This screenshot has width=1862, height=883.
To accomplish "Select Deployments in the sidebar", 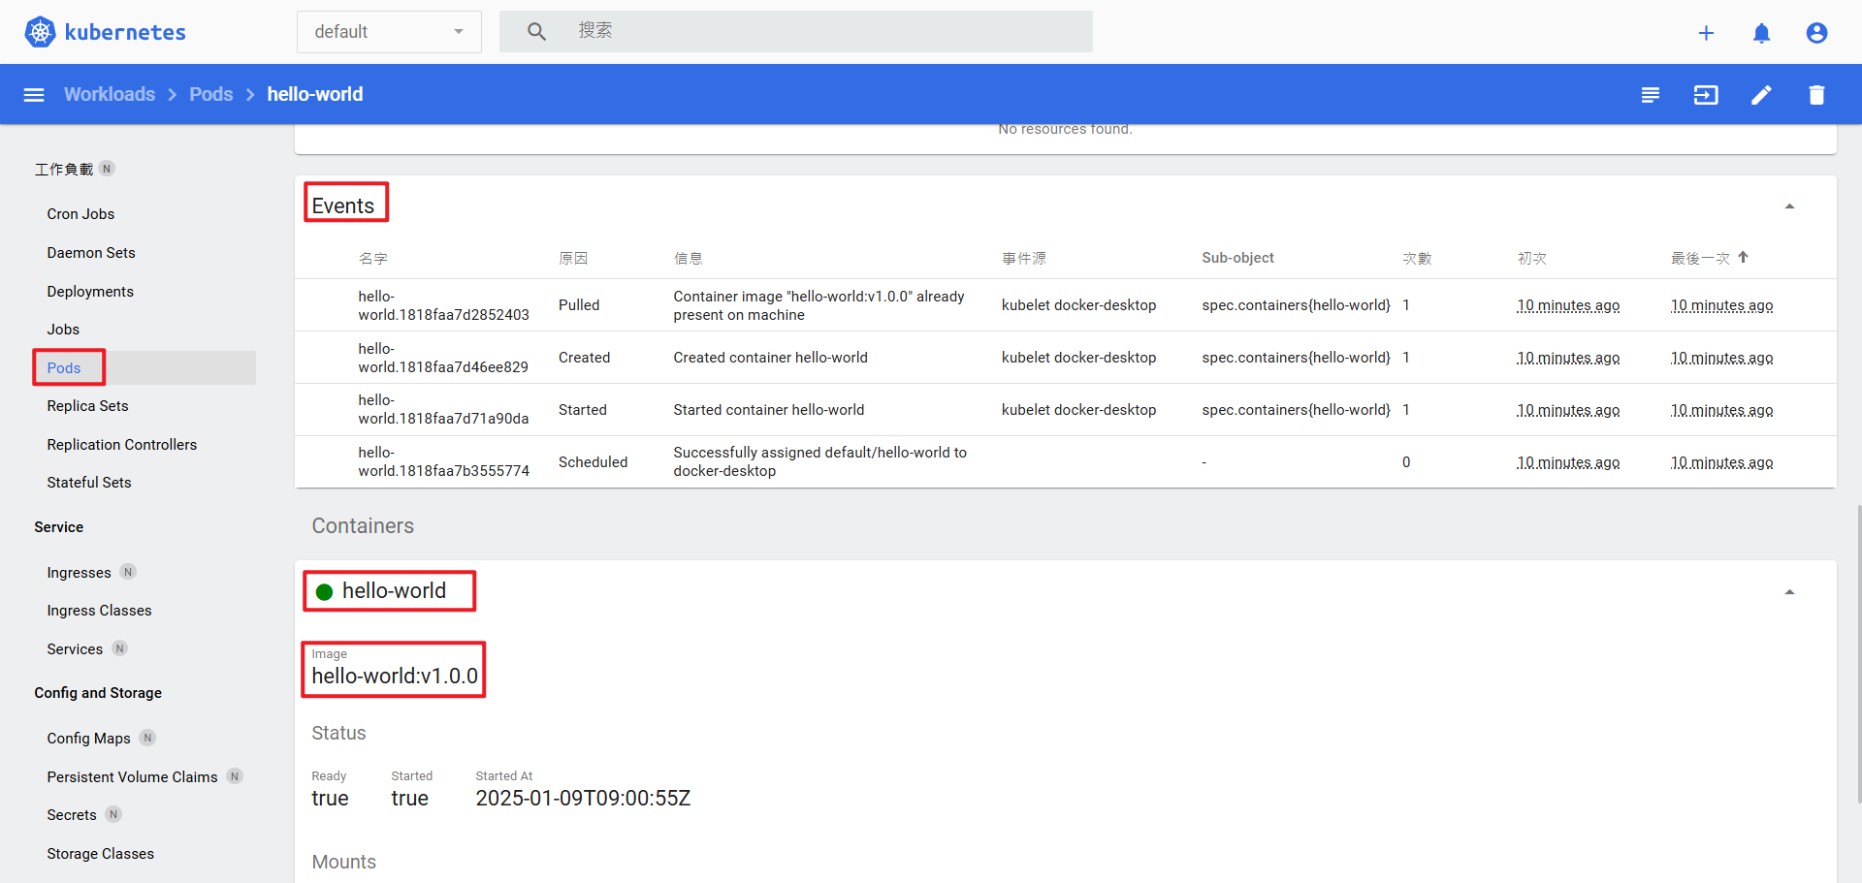I will point(89,291).
